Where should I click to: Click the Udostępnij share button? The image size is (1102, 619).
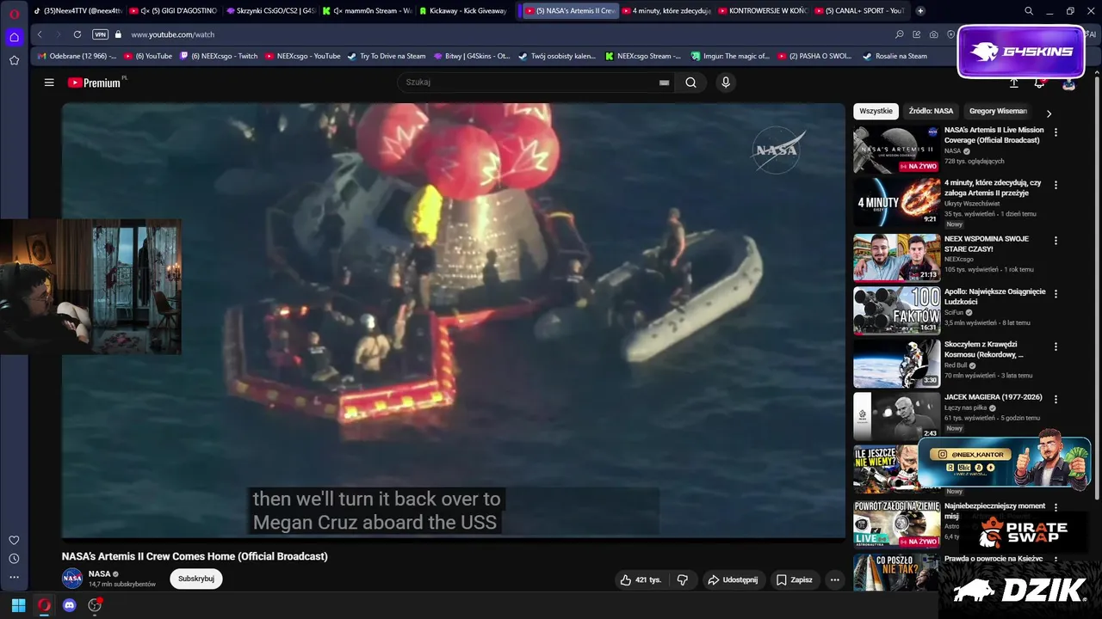(734, 579)
